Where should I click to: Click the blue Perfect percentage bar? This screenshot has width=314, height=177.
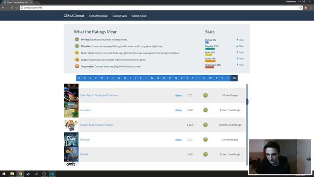tap(207, 42)
